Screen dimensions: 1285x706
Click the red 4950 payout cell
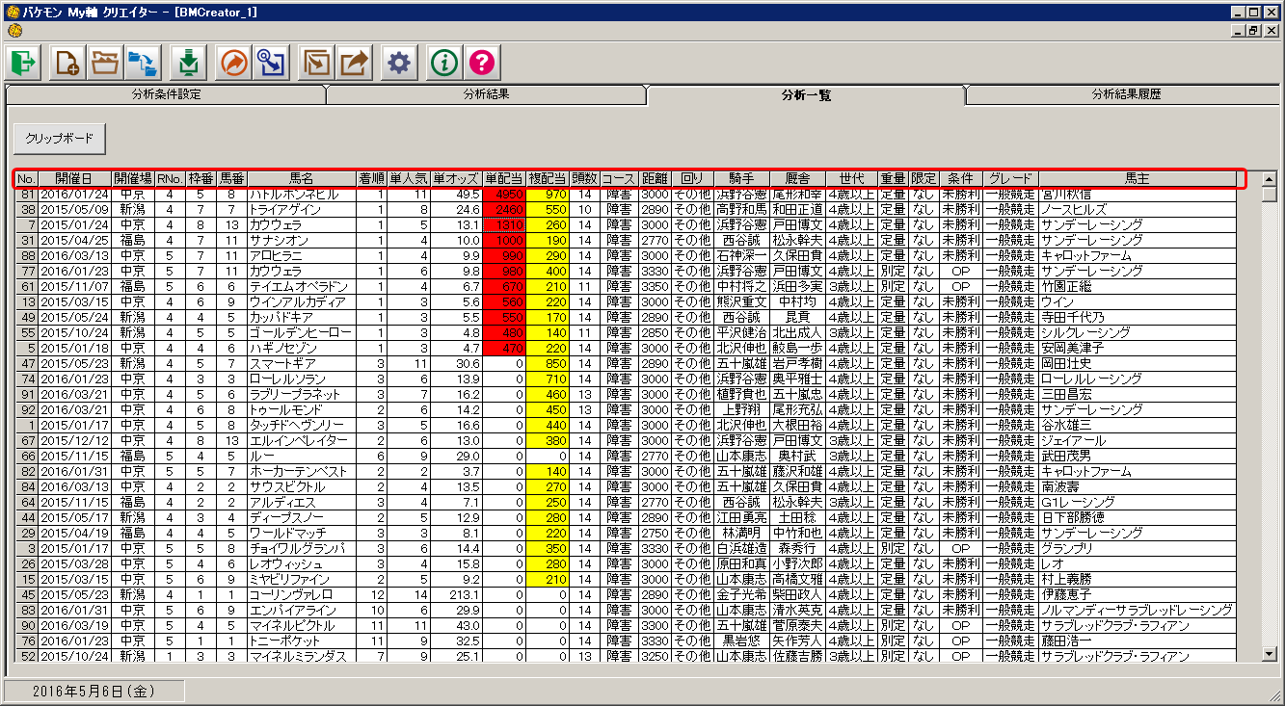[x=504, y=194]
